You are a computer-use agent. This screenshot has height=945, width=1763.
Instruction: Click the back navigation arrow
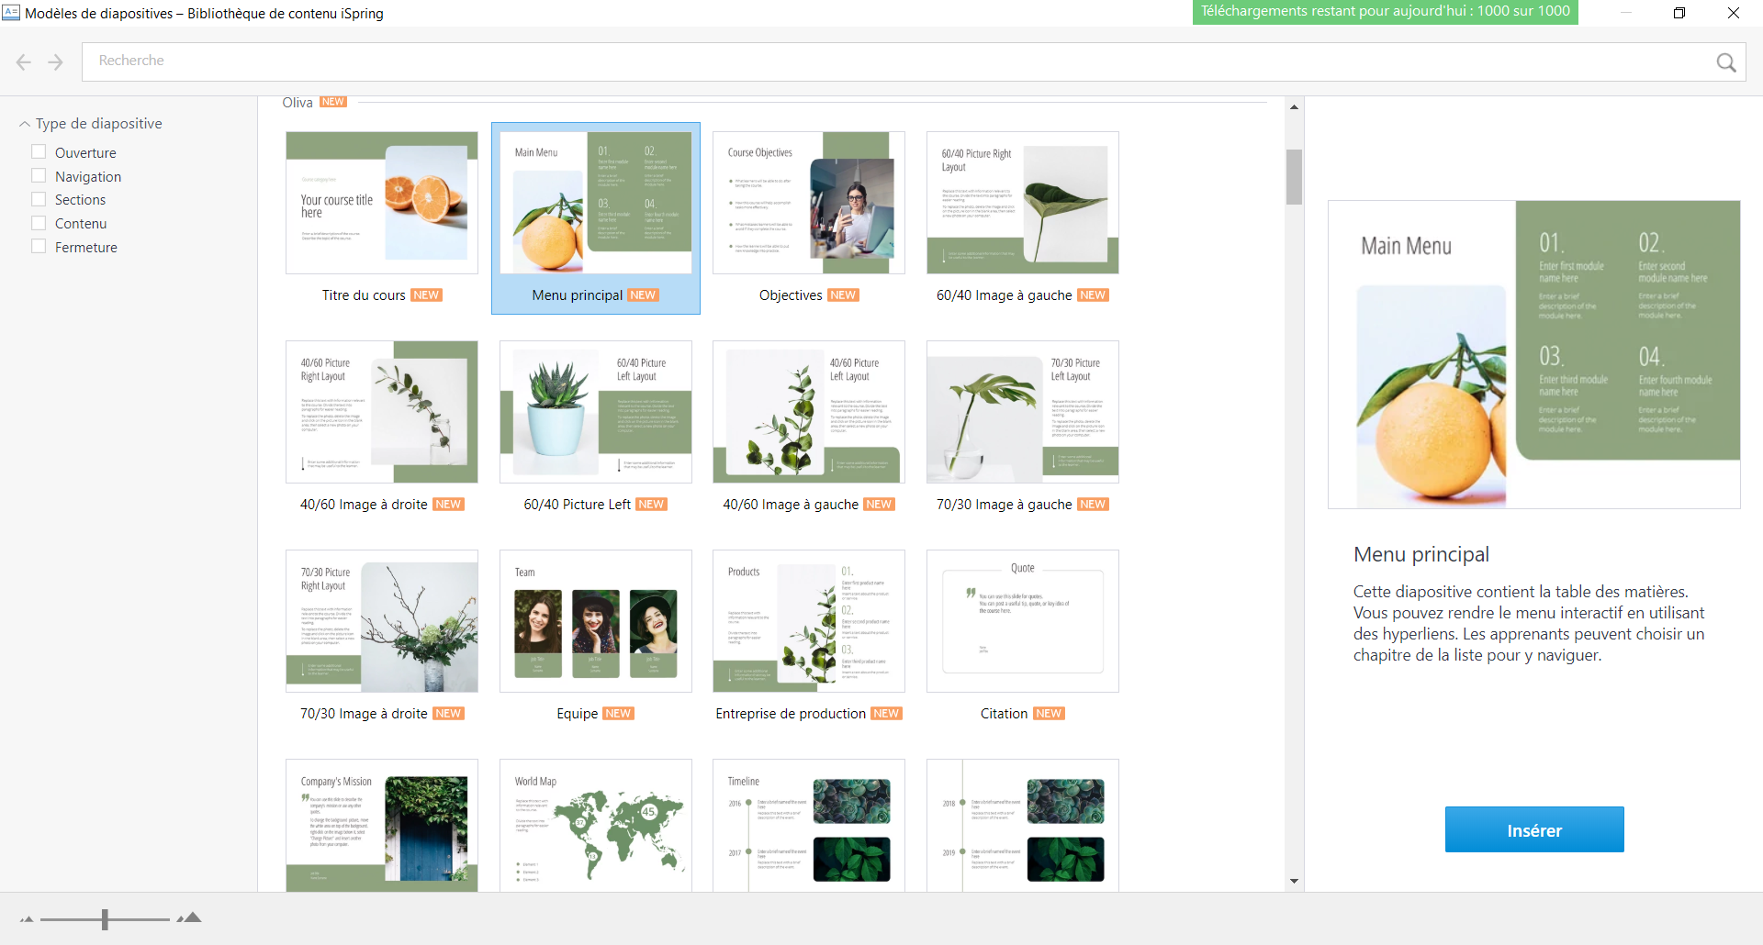click(24, 62)
